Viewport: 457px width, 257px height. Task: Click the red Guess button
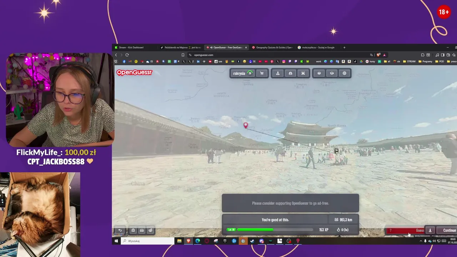tap(406, 230)
